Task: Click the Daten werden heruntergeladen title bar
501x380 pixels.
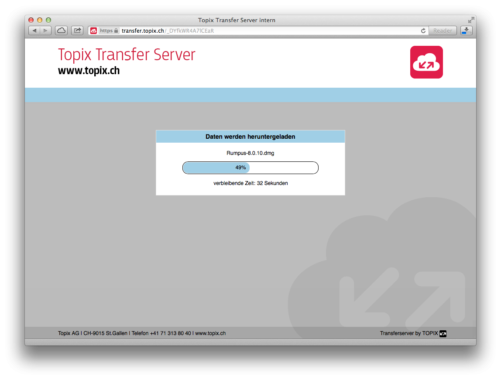Action: point(250,137)
